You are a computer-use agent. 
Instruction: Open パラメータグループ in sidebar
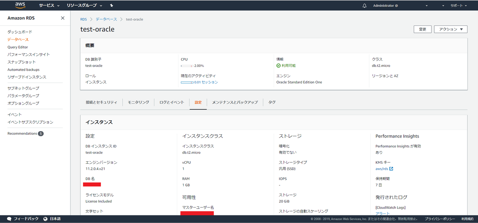pos(23,96)
